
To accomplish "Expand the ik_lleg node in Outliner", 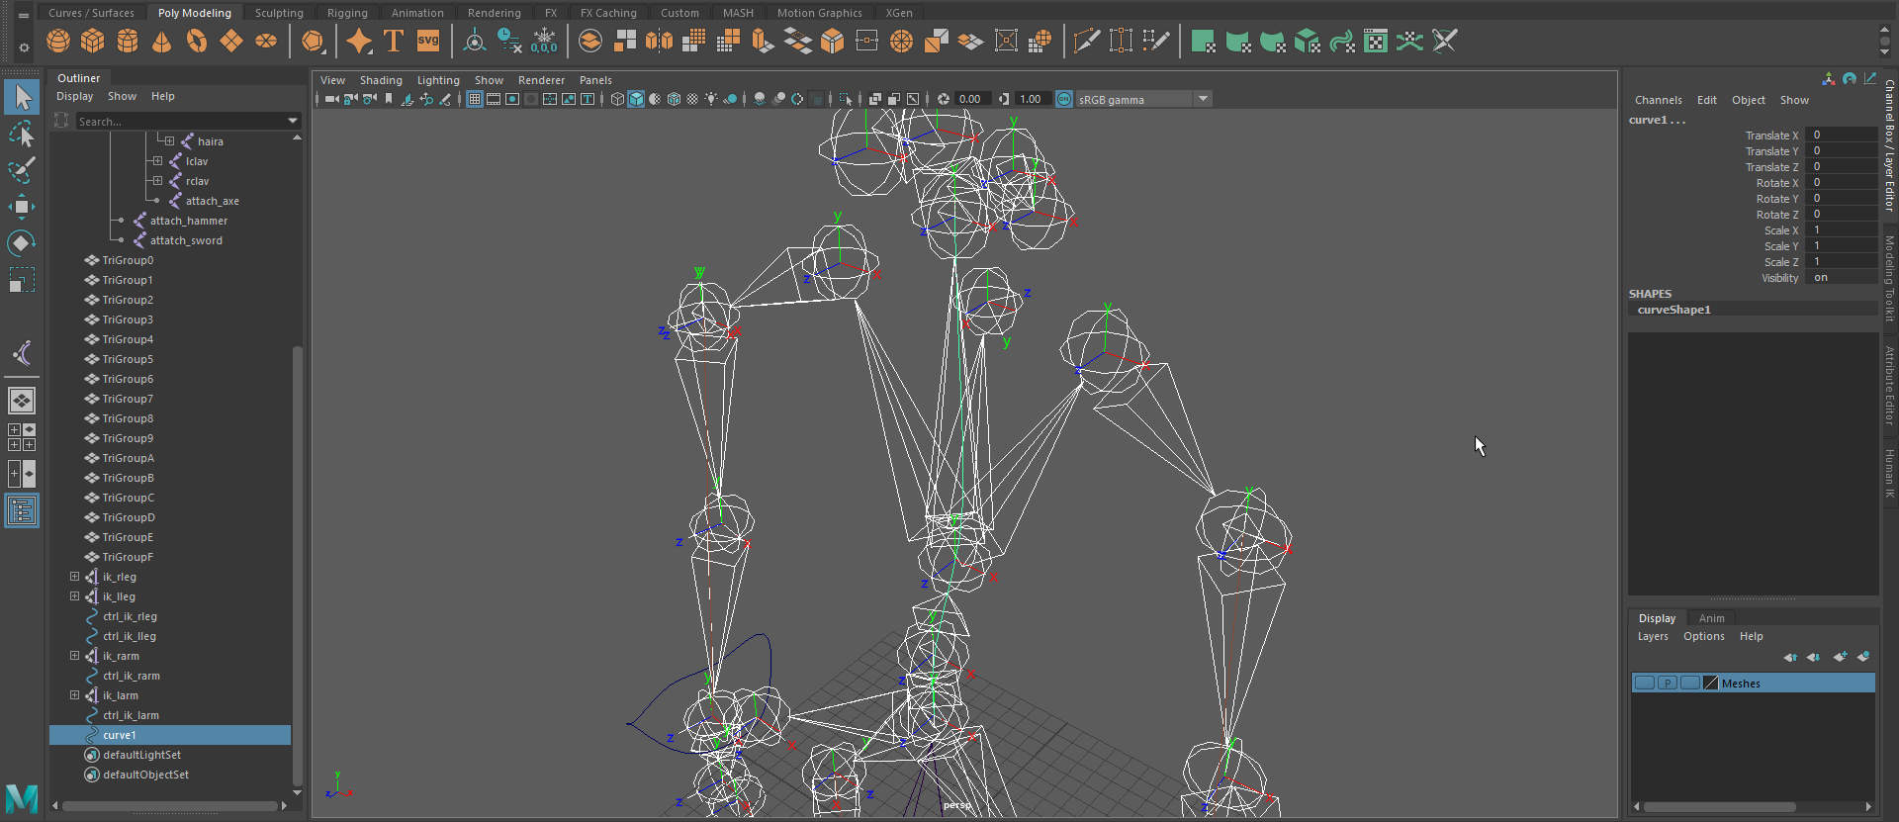I will (74, 596).
